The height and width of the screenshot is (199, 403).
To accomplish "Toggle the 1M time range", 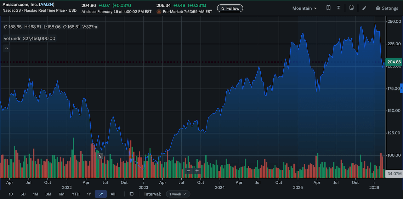I will tap(35, 194).
